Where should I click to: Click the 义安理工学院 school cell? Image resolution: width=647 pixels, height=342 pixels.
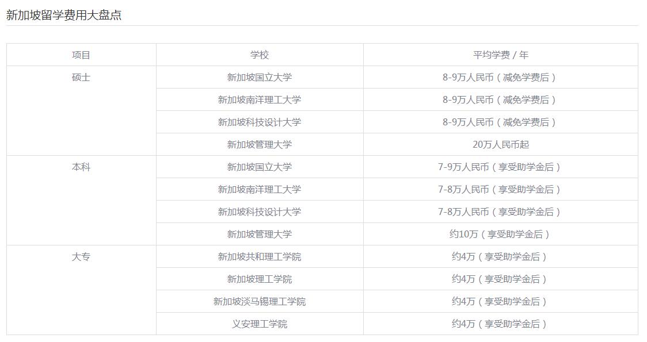pos(260,324)
